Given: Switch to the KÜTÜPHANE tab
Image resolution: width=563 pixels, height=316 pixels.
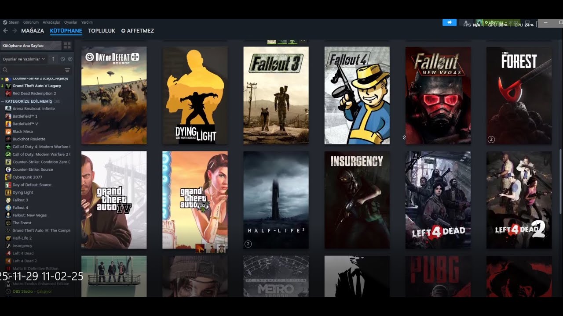Looking at the screenshot, I should click(x=66, y=31).
